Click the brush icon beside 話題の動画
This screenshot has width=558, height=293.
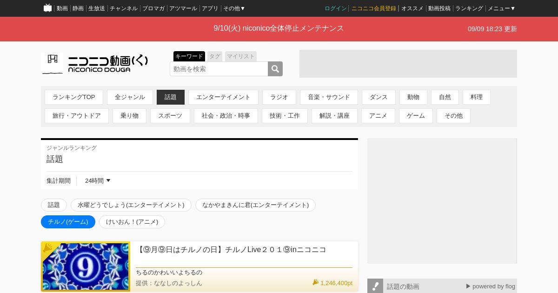click(x=375, y=286)
